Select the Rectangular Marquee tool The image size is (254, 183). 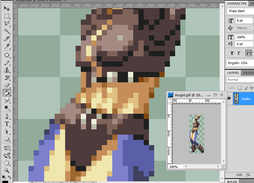coord(7,16)
